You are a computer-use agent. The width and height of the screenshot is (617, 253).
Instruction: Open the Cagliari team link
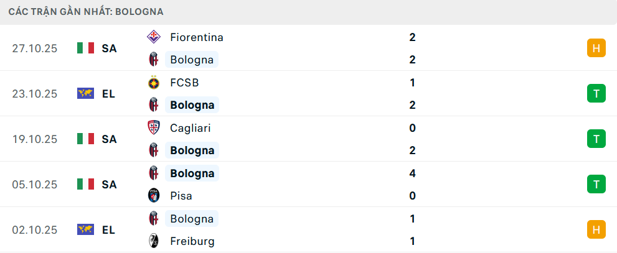tap(191, 128)
